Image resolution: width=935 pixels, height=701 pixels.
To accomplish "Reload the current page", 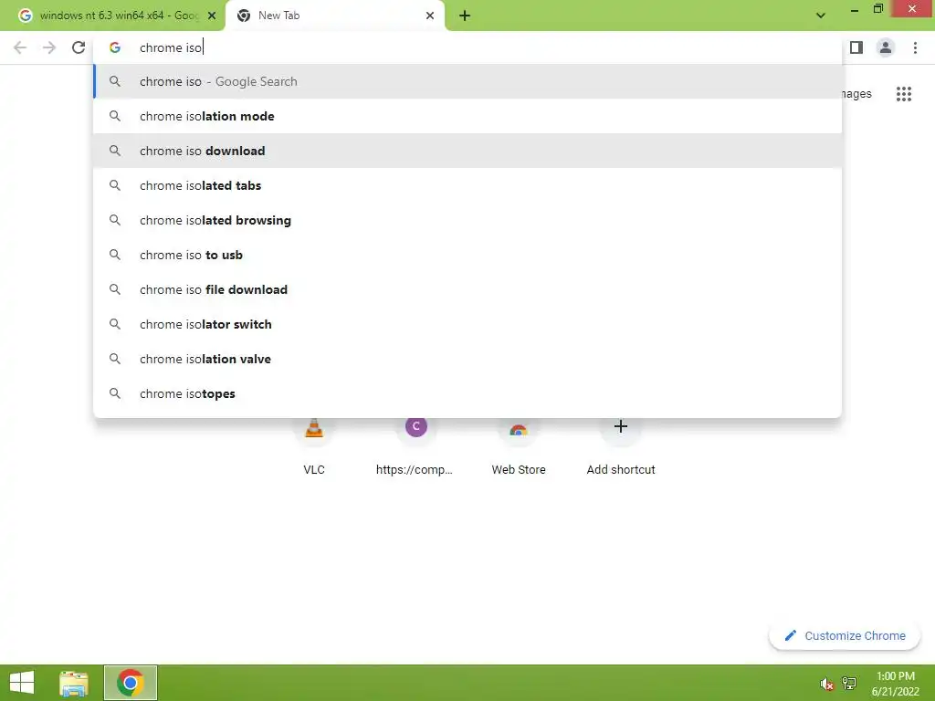I will click(79, 47).
